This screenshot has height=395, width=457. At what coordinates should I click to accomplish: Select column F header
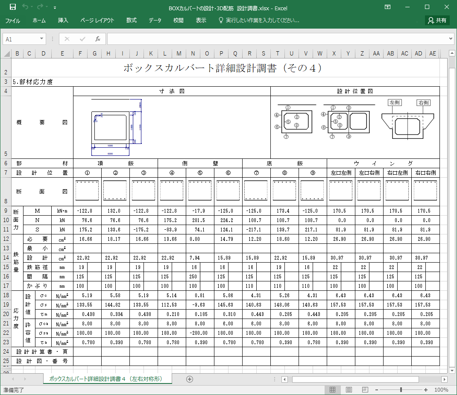click(x=80, y=54)
